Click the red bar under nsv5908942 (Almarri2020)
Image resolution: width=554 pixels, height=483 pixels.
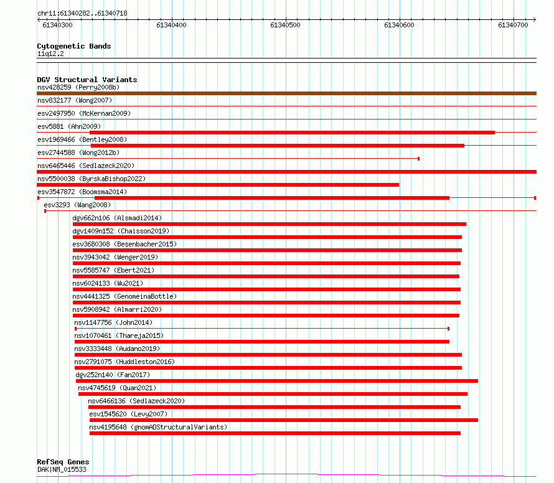click(x=266, y=316)
